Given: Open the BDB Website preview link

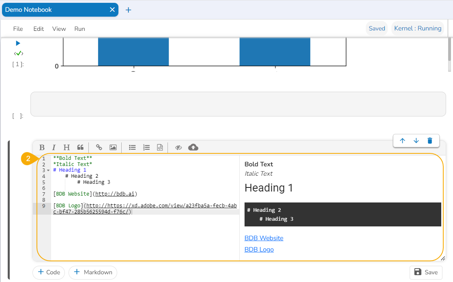Looking at the screenshot, I should coord(264,238).
